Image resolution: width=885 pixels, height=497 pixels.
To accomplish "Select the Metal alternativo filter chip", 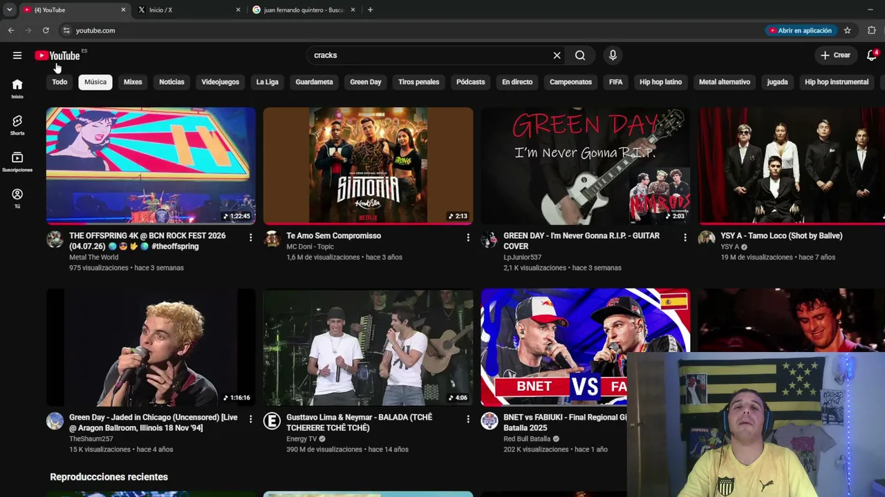I will pos(725,82).
